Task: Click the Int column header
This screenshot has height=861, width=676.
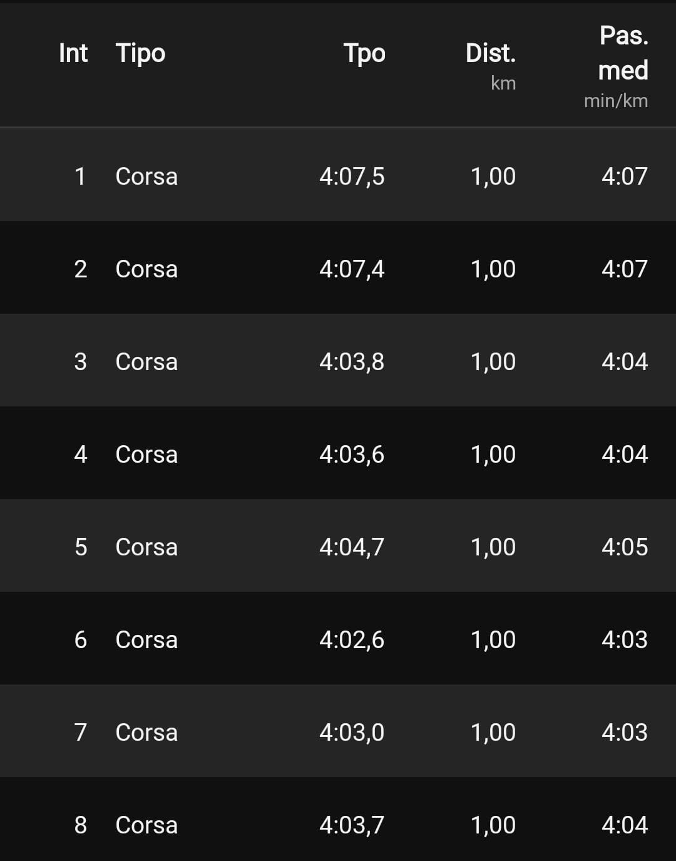Action: pos(73,54)
